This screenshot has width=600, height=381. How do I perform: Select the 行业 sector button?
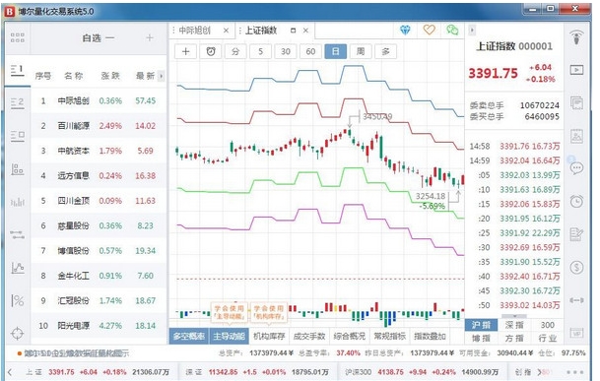pos(547,338)
